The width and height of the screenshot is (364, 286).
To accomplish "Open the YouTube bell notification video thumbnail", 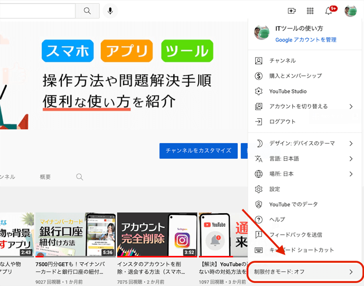I will click(x=223, y=235).
